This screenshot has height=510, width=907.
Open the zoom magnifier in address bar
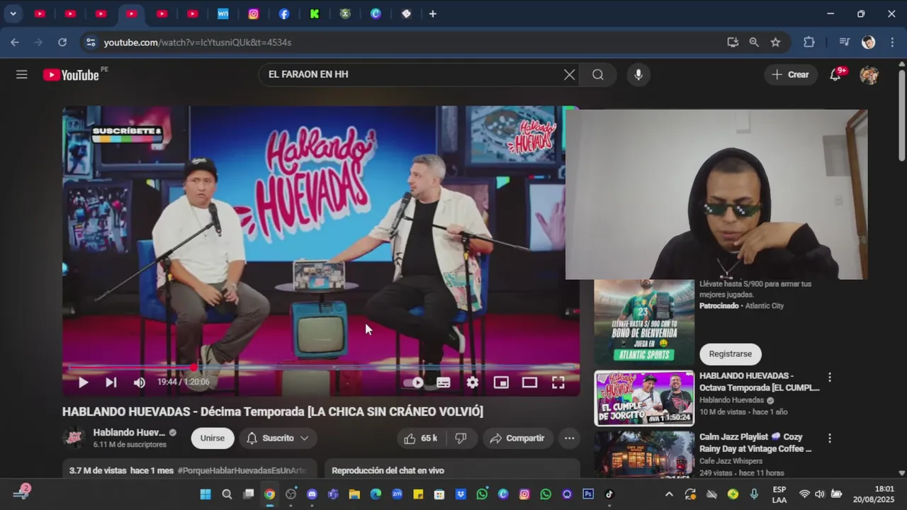754,42
